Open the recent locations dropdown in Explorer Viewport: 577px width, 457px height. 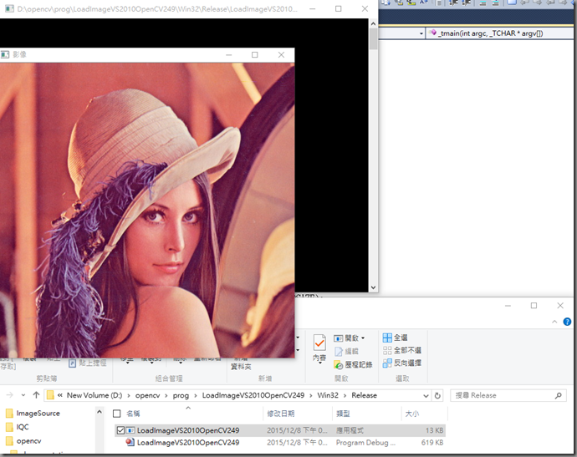[23, 396]
